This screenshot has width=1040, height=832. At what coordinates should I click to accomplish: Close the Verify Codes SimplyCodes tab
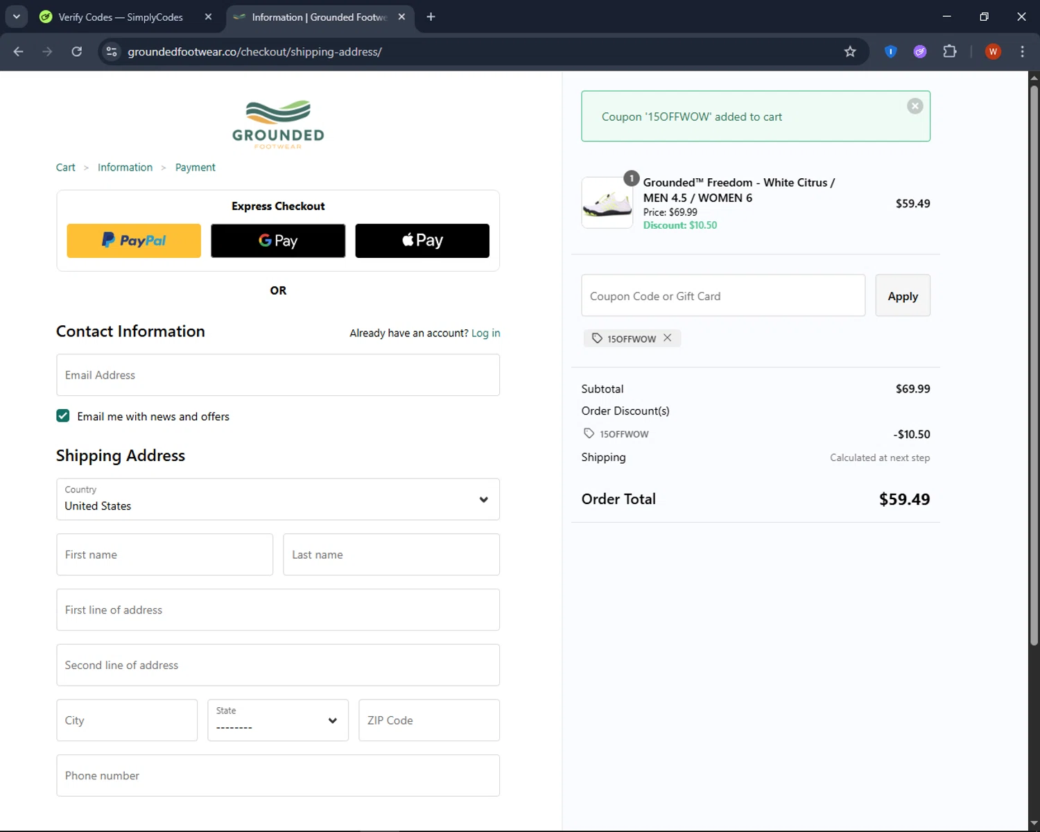coord(208,17)
